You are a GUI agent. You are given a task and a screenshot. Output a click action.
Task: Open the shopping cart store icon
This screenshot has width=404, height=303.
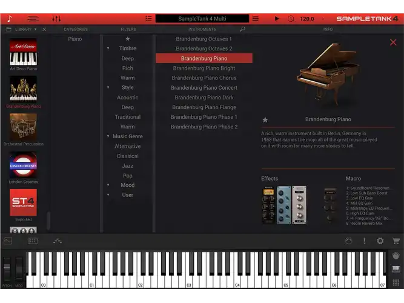pos(396,241)
